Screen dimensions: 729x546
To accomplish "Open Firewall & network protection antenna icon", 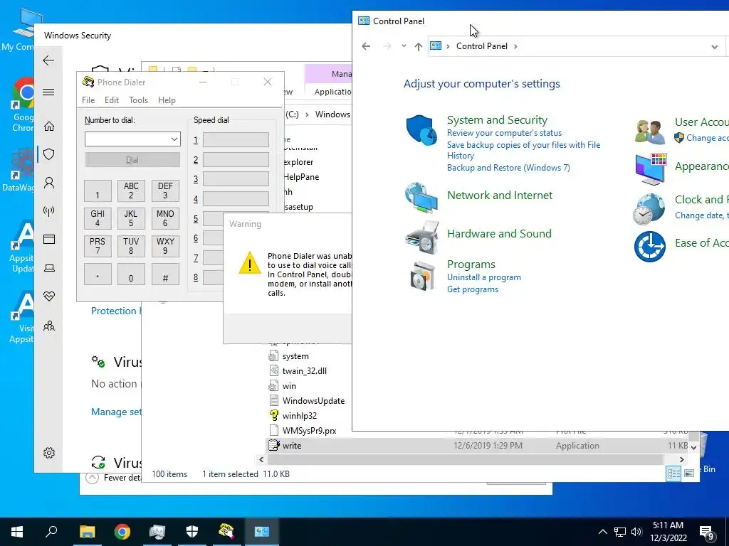I will [x=49, y=211].
